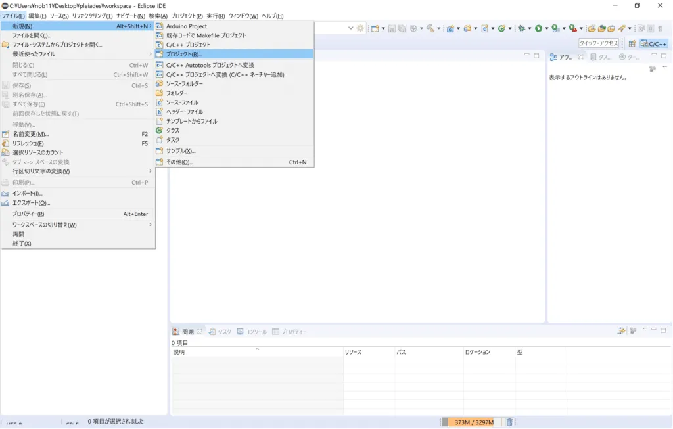Minimize the Outline view panel
This screenshot has width=673, height=429.
click(654, 55)
